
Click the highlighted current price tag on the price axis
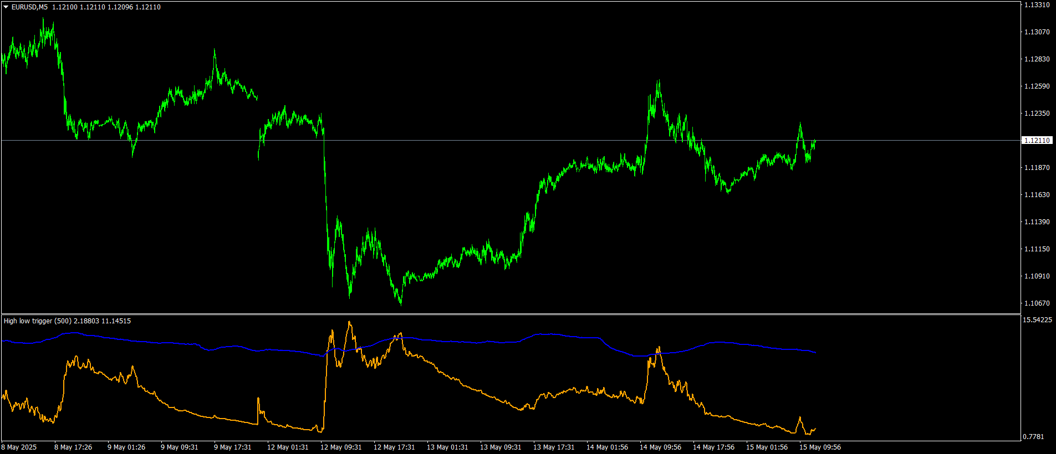(x=1037, y=141)
